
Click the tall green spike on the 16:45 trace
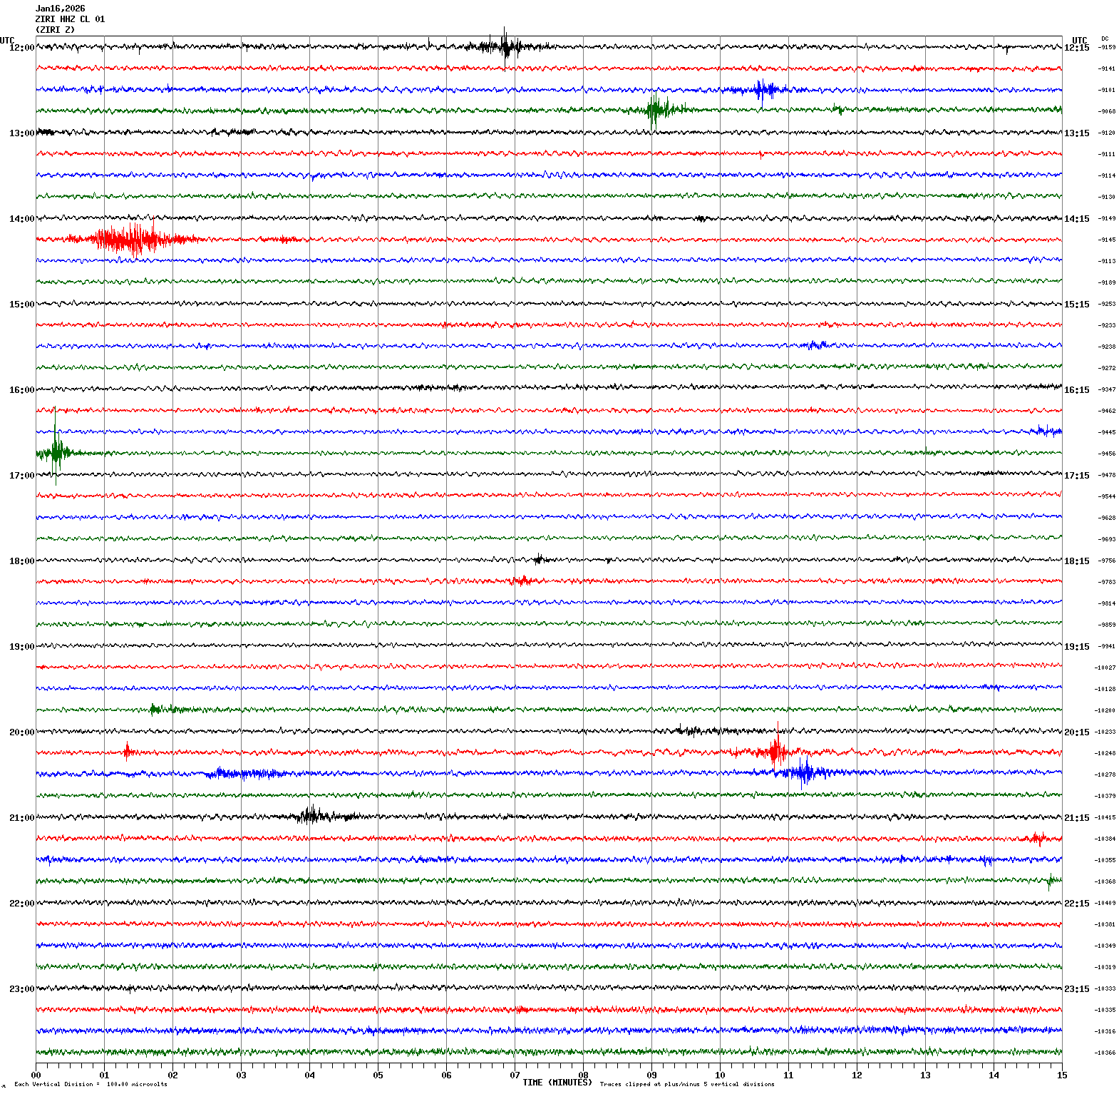click(x=56, y=452)
